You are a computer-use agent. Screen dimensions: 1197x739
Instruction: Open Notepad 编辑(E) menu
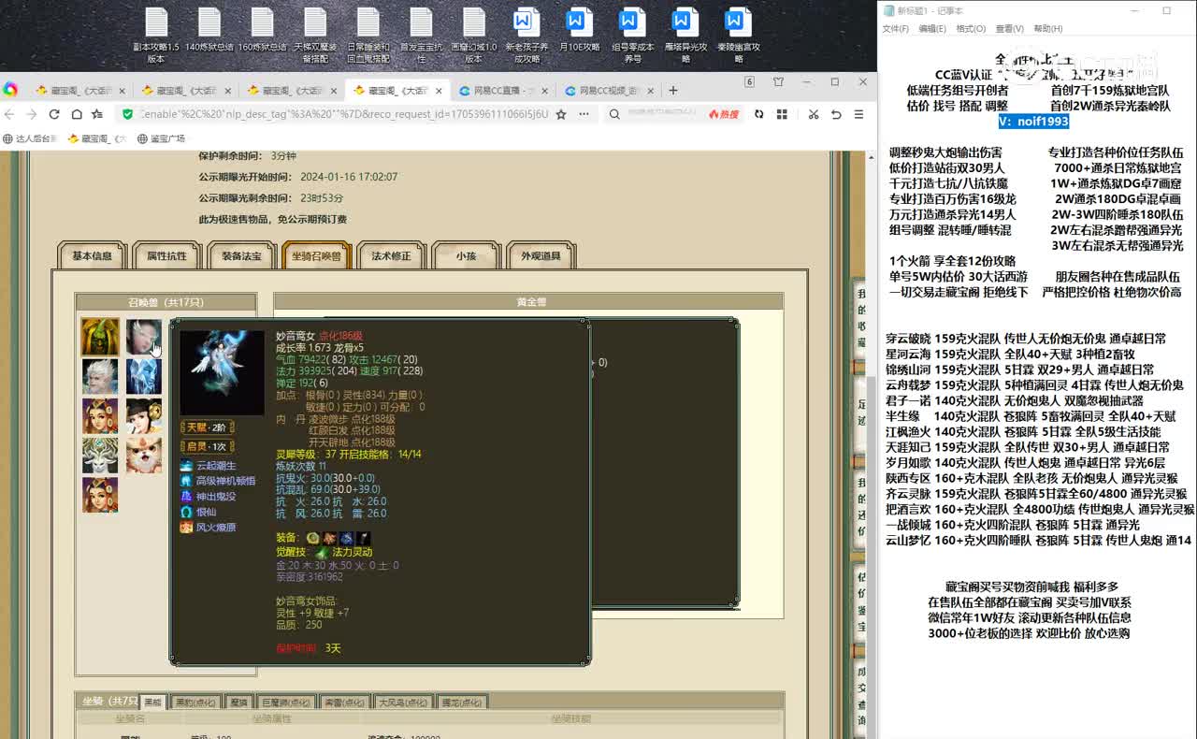[931, 29]
